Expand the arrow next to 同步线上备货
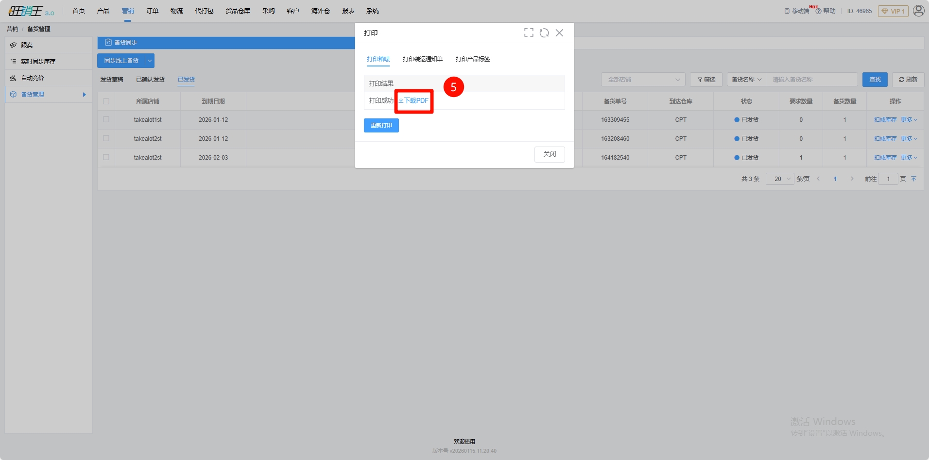This screenshot has height=460, width=929. tap(150, 61)
